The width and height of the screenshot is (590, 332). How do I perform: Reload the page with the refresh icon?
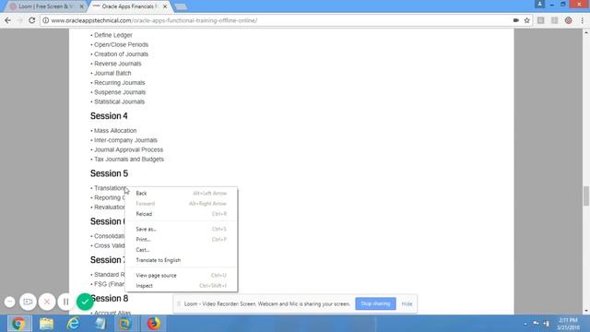pyautogui.click(x=32, y=20)
